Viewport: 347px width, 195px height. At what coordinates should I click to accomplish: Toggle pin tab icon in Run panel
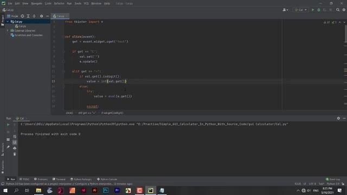(8, 147)
